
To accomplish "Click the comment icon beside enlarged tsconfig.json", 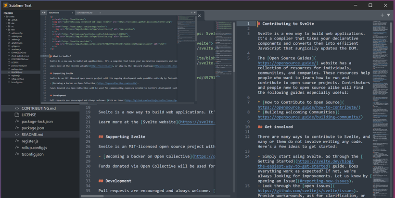I will [x=17, y=154].
